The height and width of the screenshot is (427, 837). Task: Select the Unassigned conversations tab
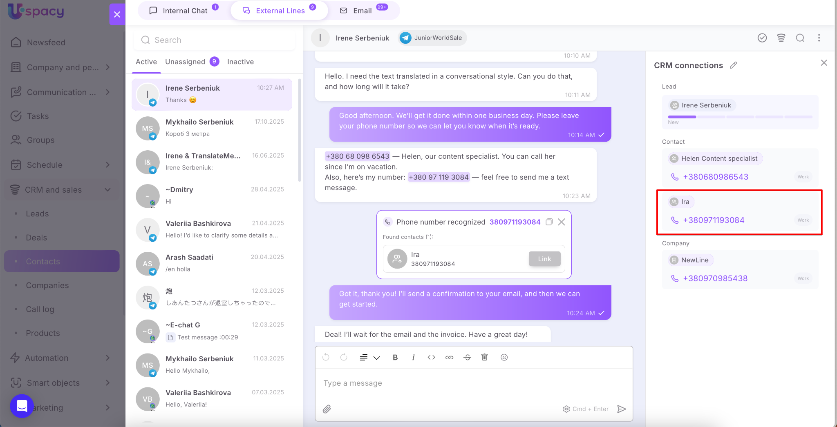click(185, 62)
